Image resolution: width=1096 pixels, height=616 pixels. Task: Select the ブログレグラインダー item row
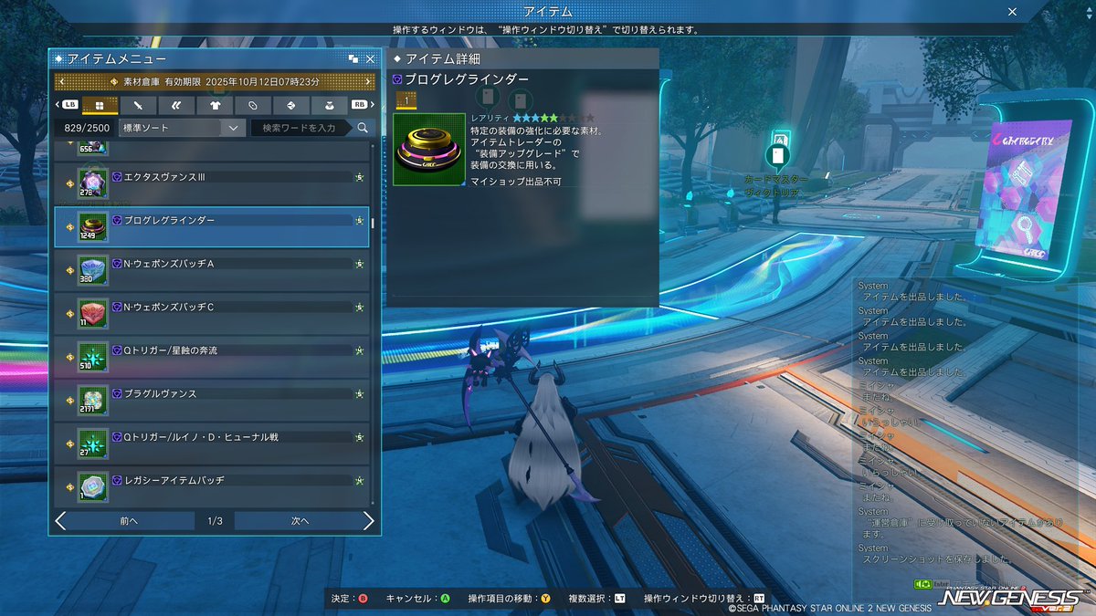click(x=212, y=226)
